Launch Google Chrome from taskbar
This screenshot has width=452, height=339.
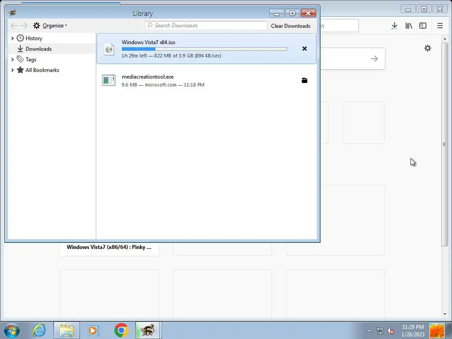tap(121, 330)
